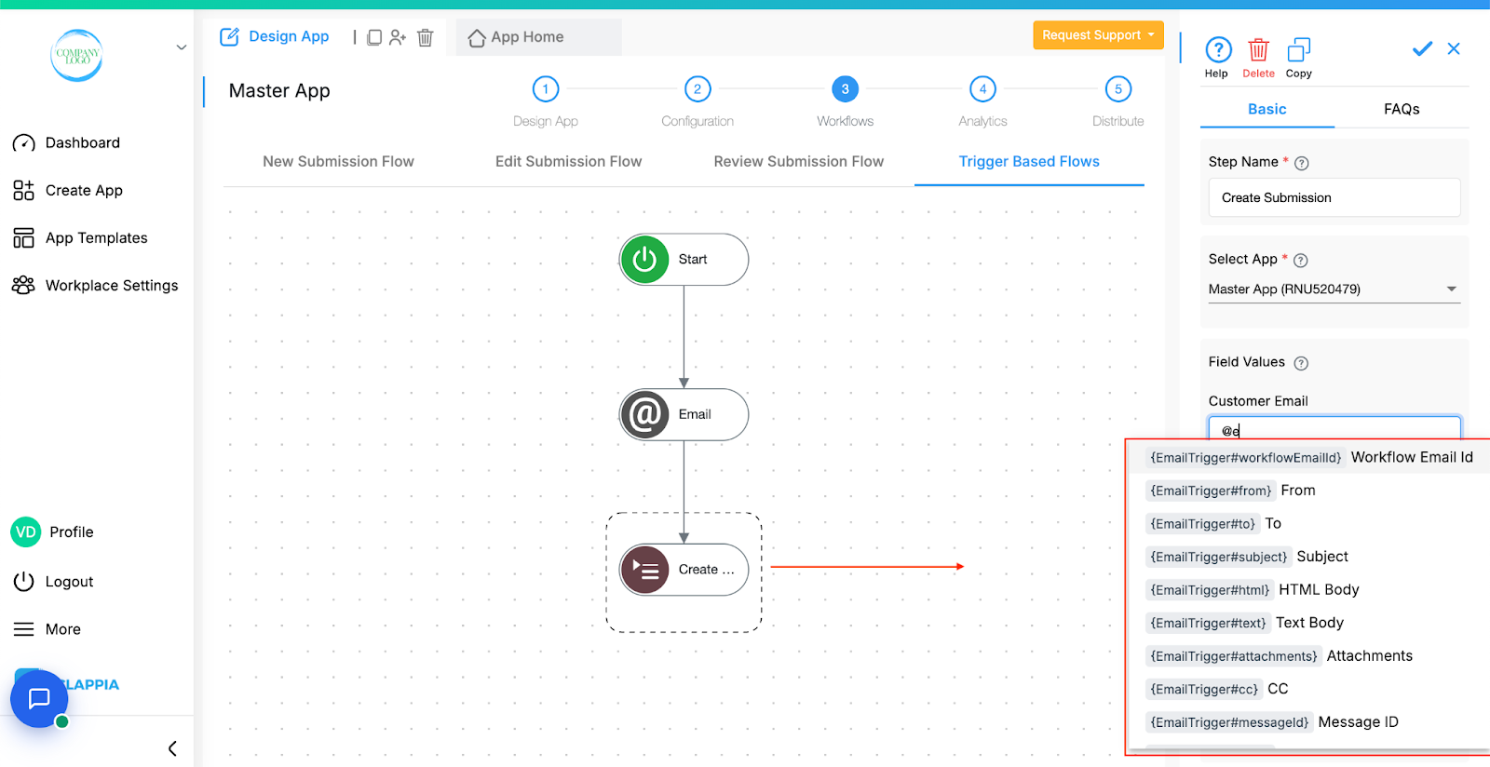The image size is (1490, 767).
Task: Open Help in the step panel
Action: (x=1217, y=58)
